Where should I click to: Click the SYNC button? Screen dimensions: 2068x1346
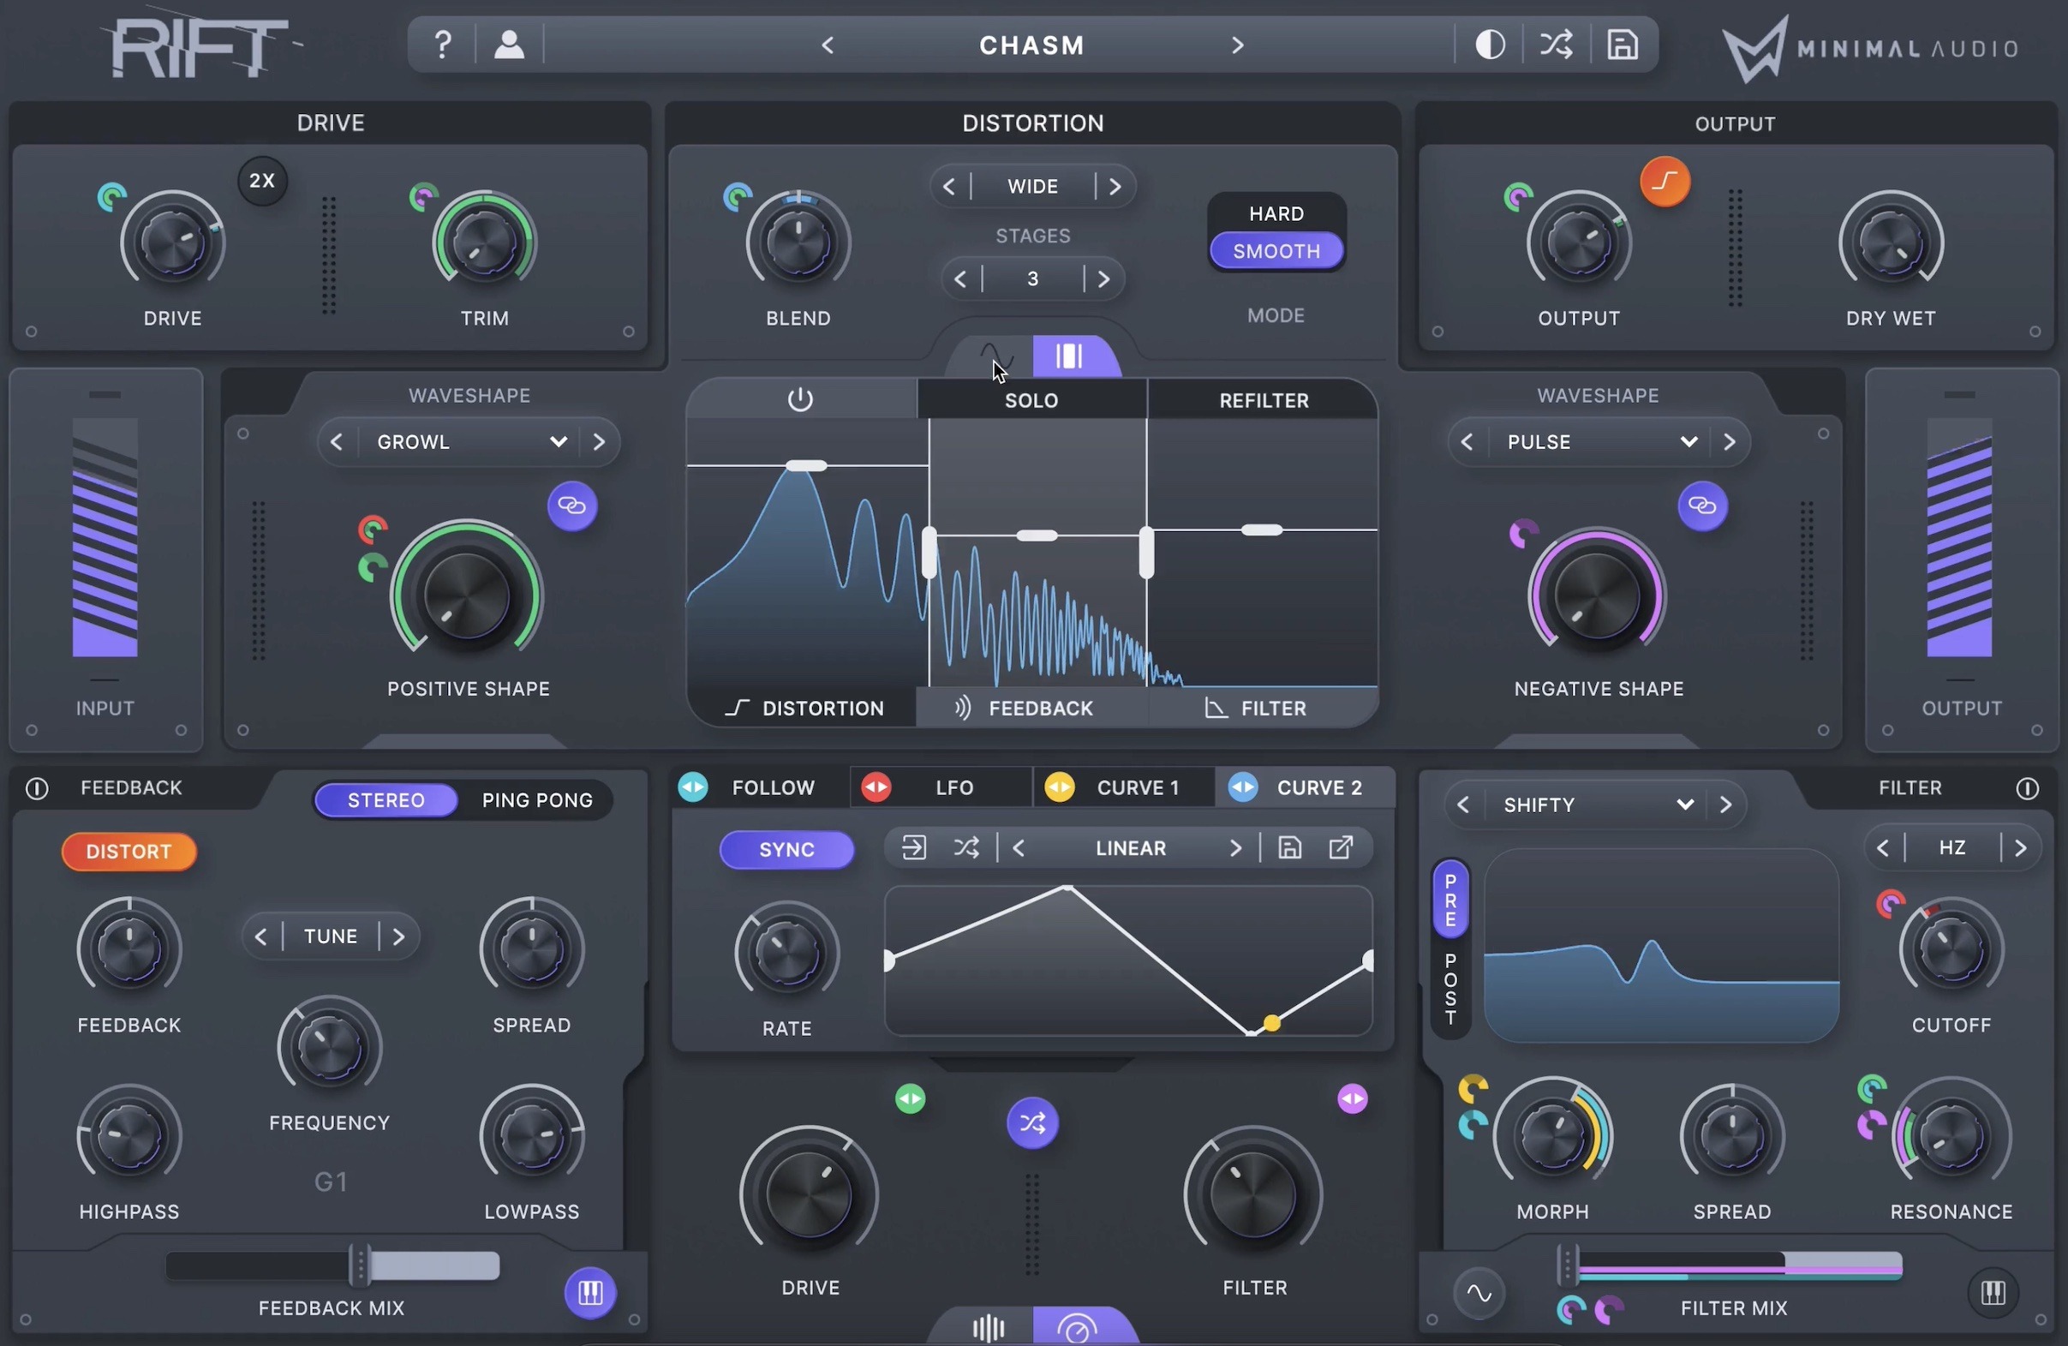[x=786, y=849]
